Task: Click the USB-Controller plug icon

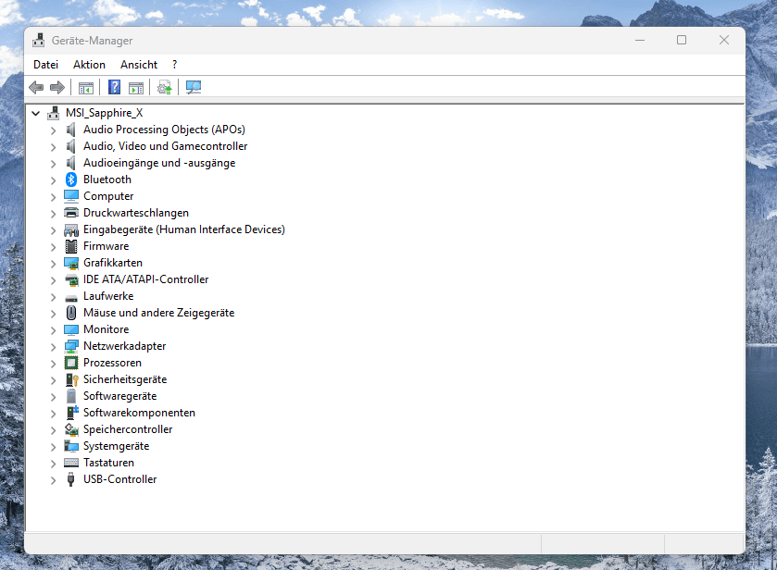Action: [x=71, y=479]
